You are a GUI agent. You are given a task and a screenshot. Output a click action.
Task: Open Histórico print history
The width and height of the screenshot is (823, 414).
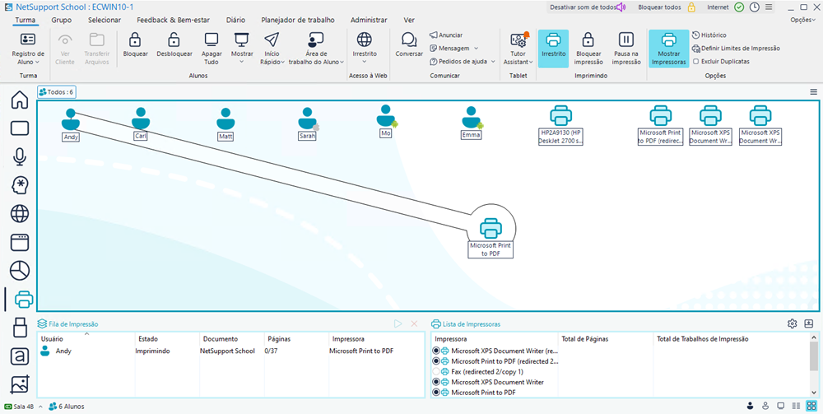coord(709,35)
